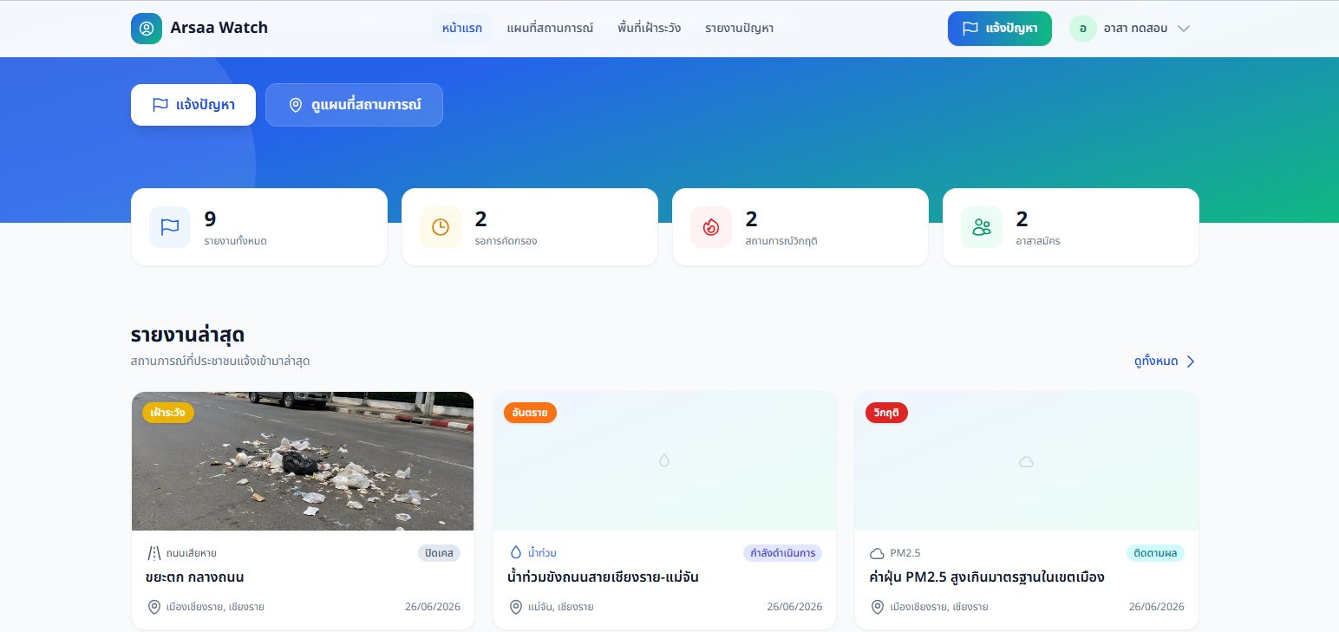Click the Arsaa Watch logo icon
This screenshot has height=632, width=1339.
[147, 29]
